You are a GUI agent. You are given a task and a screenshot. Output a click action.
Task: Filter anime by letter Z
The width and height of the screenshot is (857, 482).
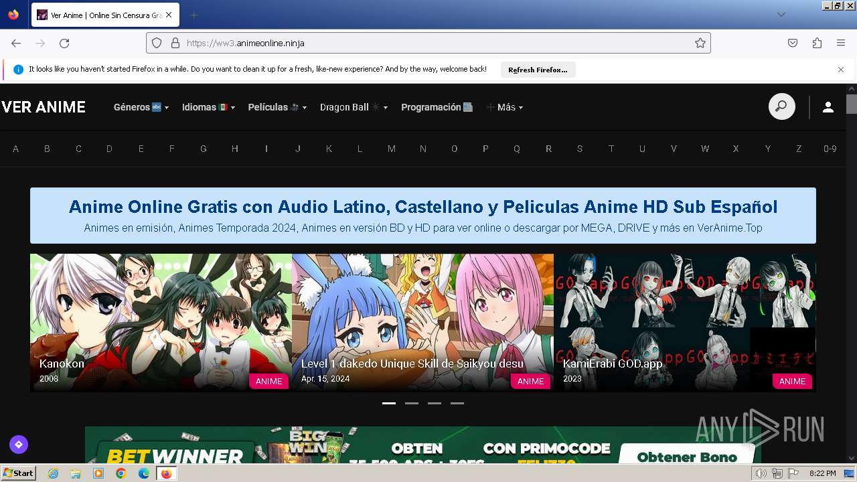(799, 149)
